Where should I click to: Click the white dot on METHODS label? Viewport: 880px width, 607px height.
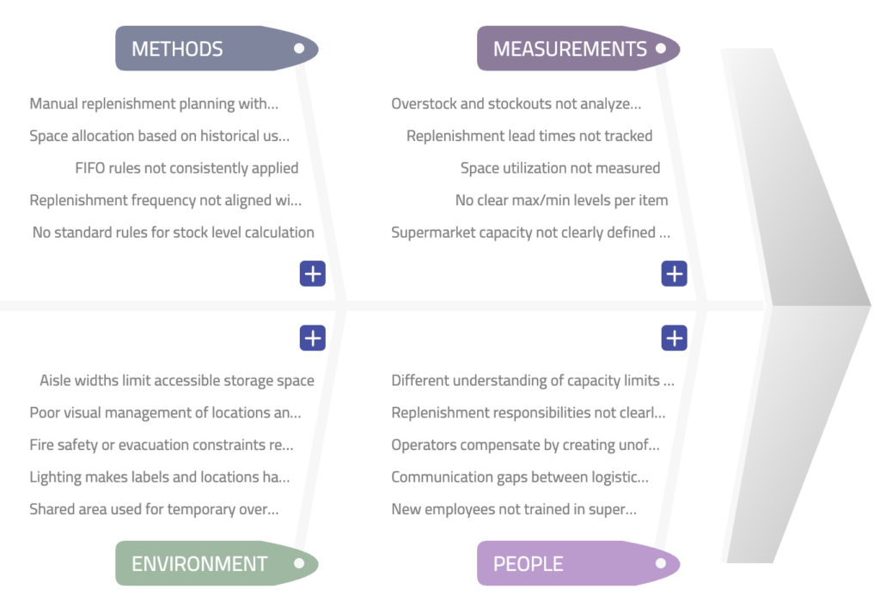(x=299, y=49)
